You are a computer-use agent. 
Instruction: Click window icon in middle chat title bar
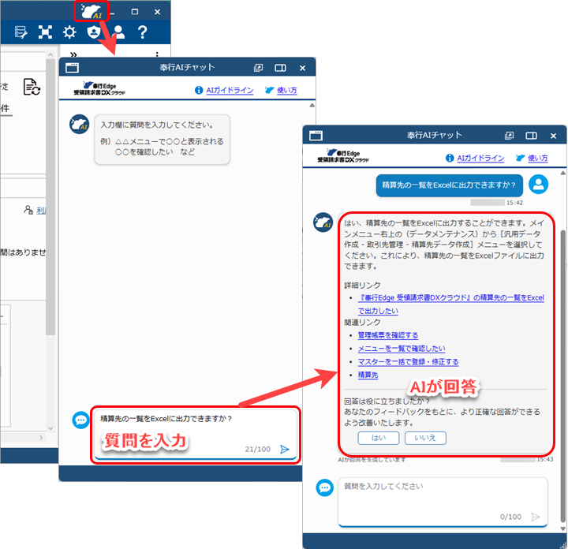pyautogui.click(x=72, y=68)
